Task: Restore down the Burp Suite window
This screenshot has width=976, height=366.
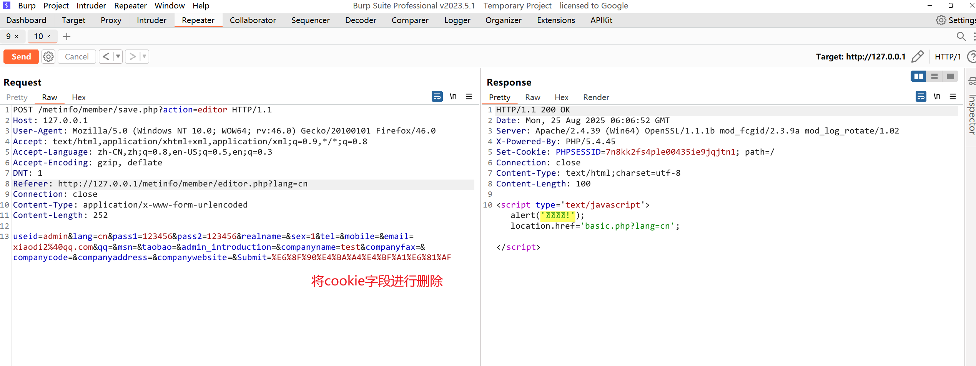Action: (x=951, y=5)
